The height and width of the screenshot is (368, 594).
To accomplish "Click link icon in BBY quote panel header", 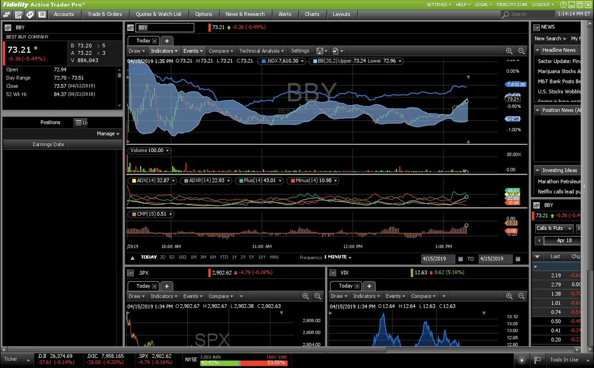I will [8, 28].
